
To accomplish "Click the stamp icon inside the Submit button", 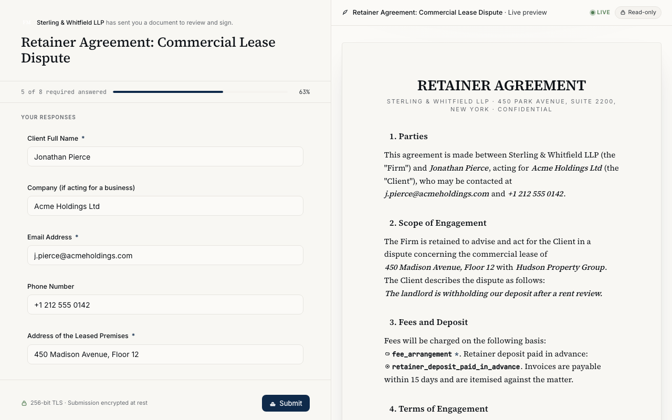I will pyautogui.click(x=272, y=403).
